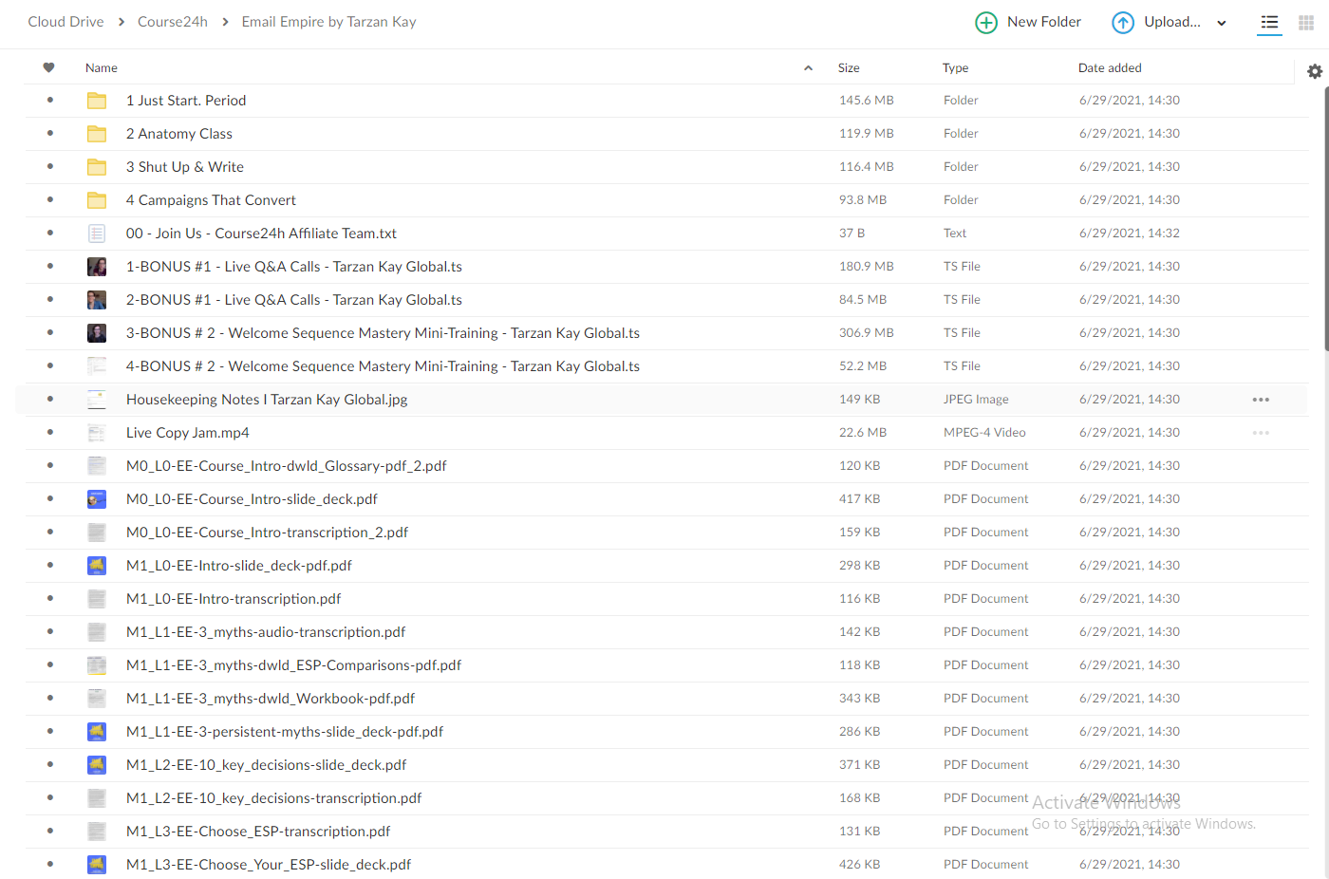The image size is (1329, 879).
Task: Sort by the Size column header
Action: [x=849, y=67]
